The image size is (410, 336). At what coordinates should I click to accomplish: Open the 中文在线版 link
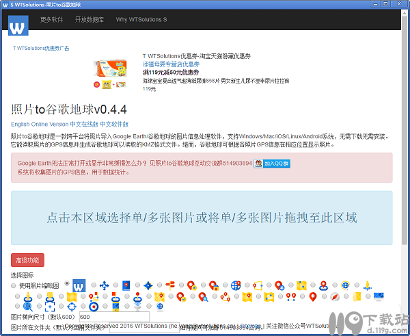[x=85, y=124]
